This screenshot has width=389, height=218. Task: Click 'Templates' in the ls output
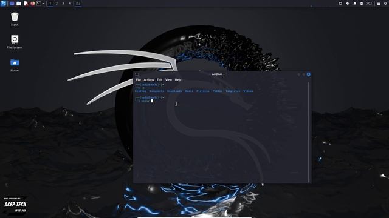coord(233,91)
